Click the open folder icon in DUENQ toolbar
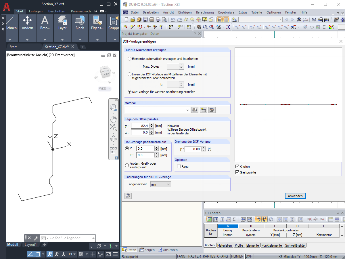 tap(133, 20)
